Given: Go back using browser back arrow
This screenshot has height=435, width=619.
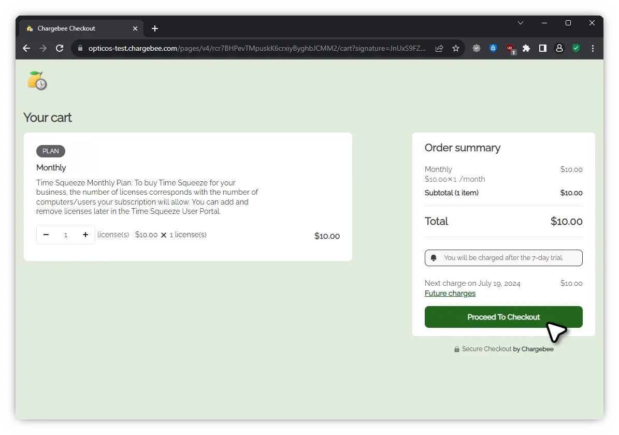Looking at the screenshot, I should pos(26,48).
